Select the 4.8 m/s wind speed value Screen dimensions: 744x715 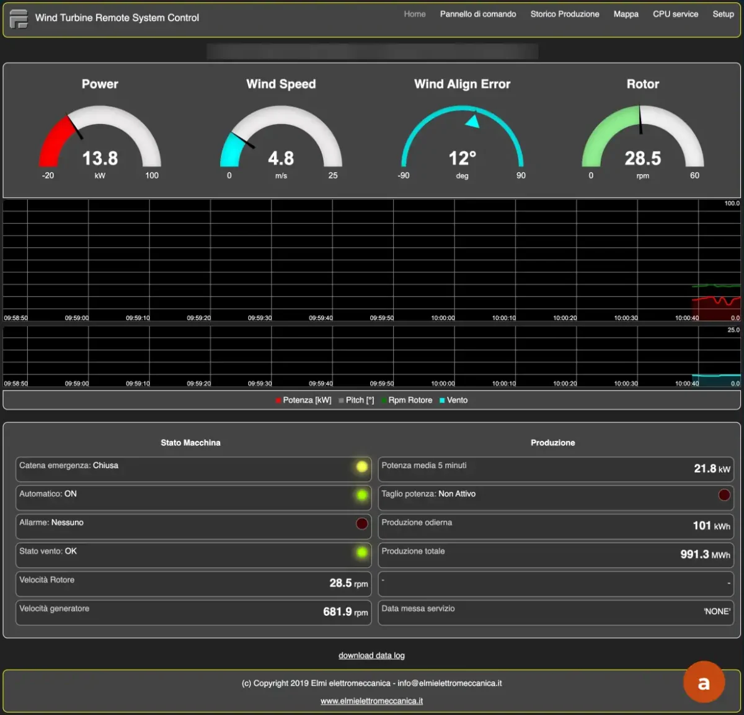click(x=281, y=159)
